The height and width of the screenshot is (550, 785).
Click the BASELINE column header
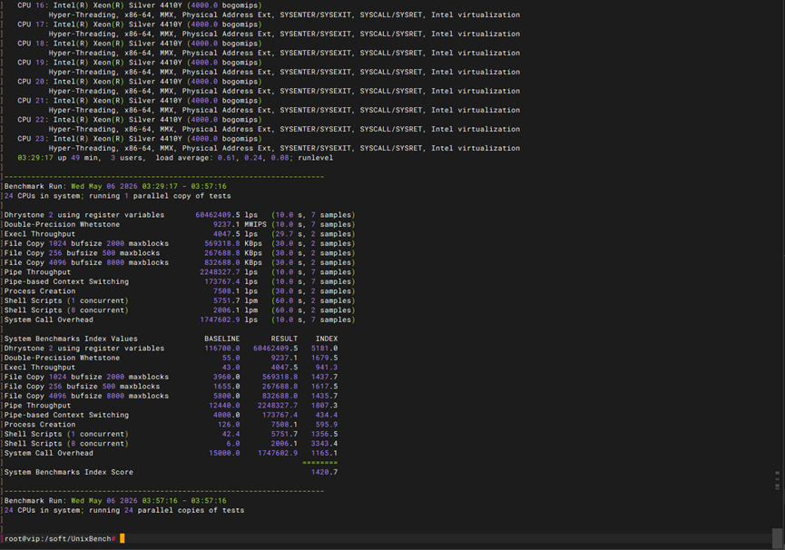click(x=221, y=339)
